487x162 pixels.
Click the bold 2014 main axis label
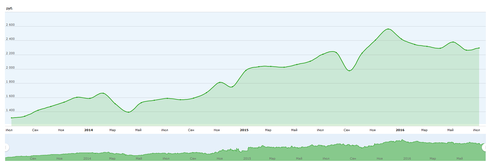(89, 130)
